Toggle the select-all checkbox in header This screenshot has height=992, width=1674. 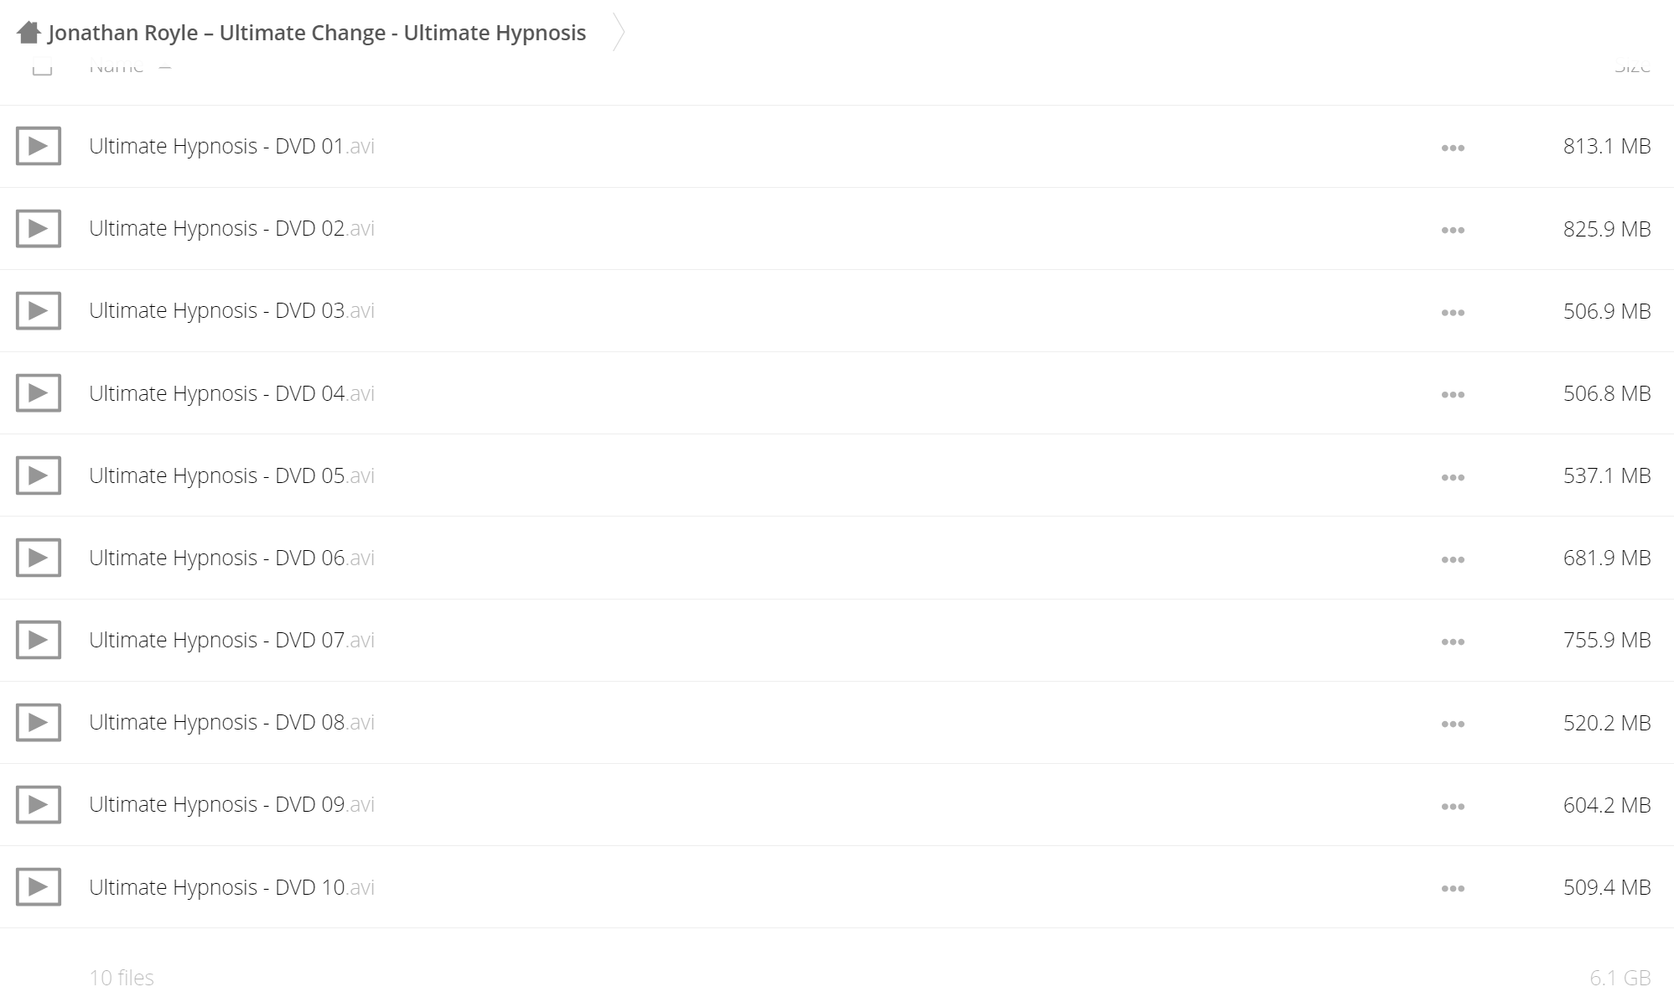click(x=42, y=67)
